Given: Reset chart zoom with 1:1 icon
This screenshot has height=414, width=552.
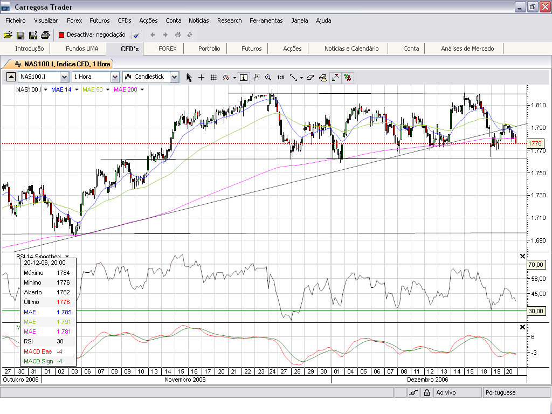Looking at the screenshot, I should coord(280,77).
